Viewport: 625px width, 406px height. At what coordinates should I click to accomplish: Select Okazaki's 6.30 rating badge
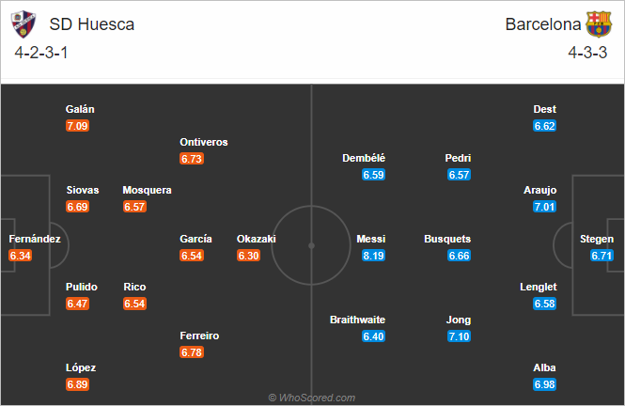pos(248,256)
